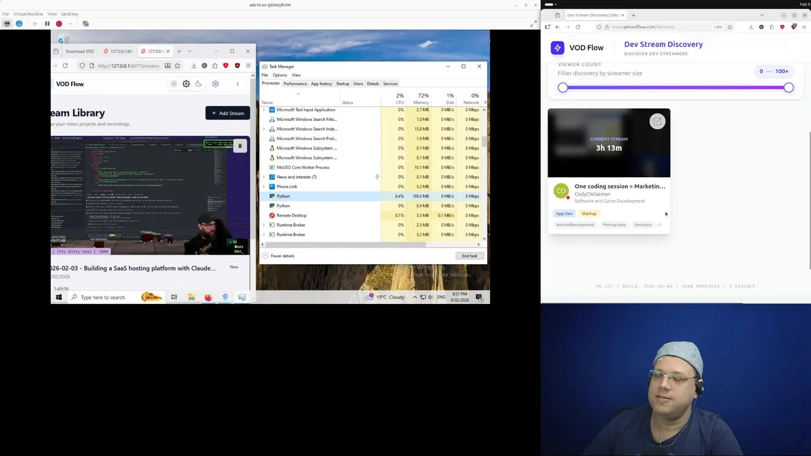
Task: Click the App Dev tag
Action: click(x=564, y=213)
